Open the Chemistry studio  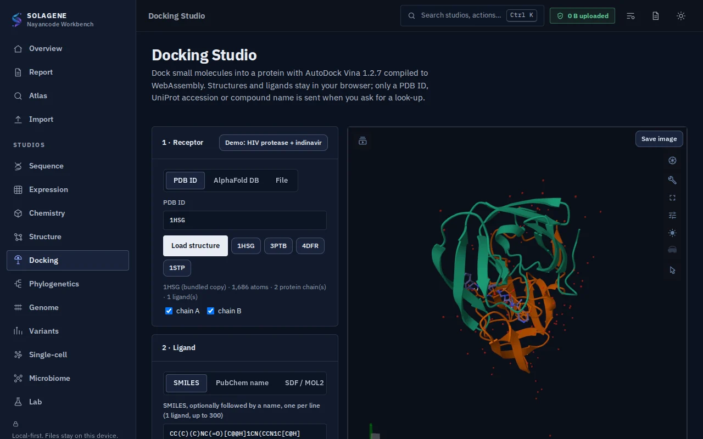tap(68, 213)
